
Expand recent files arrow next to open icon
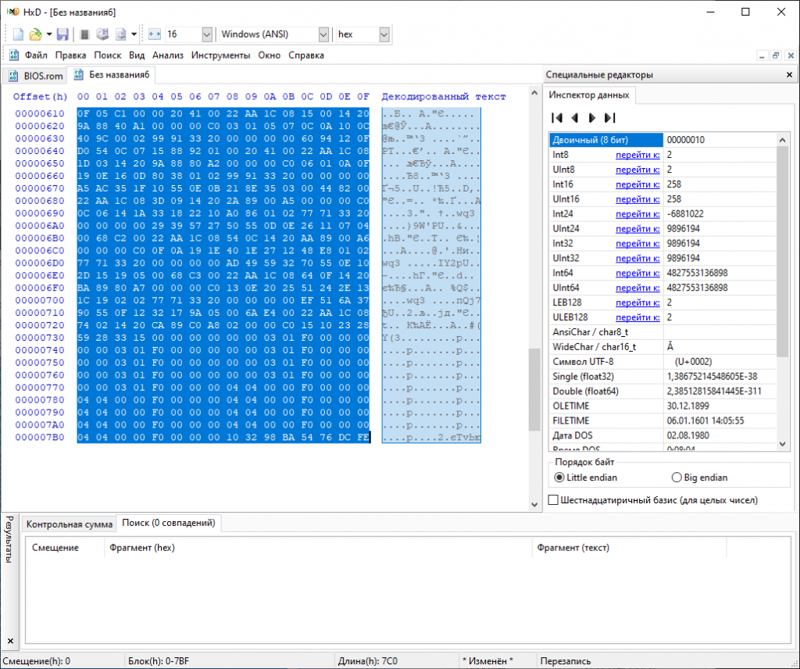pyautogui.click(x=49, y=34)
